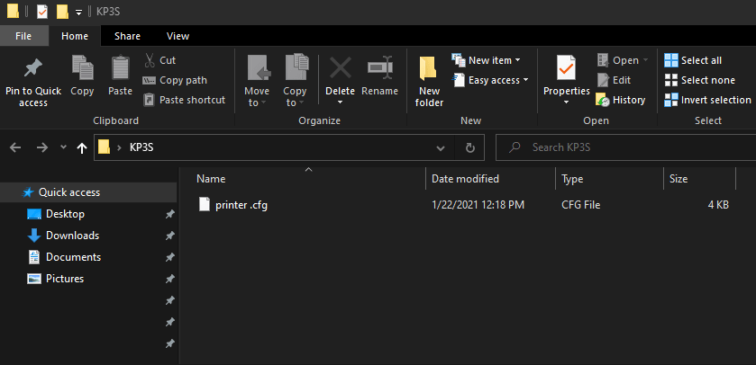756x365 pixels.
Task: Click the Copy path button
Action: point(175,80)
